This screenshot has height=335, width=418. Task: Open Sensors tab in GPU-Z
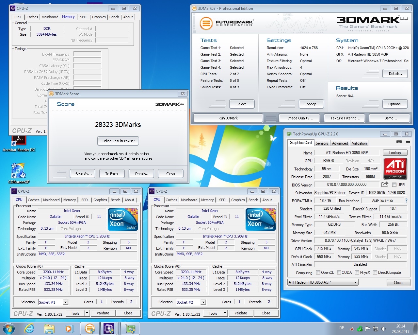[x=322, y=143]
